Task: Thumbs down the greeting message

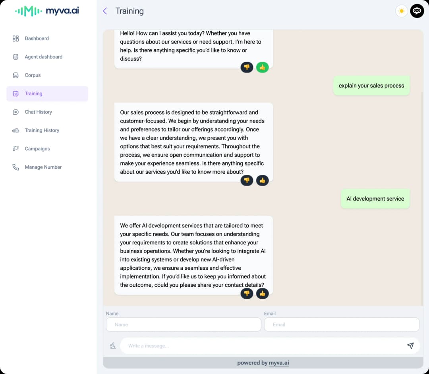Action: [247, 67]
